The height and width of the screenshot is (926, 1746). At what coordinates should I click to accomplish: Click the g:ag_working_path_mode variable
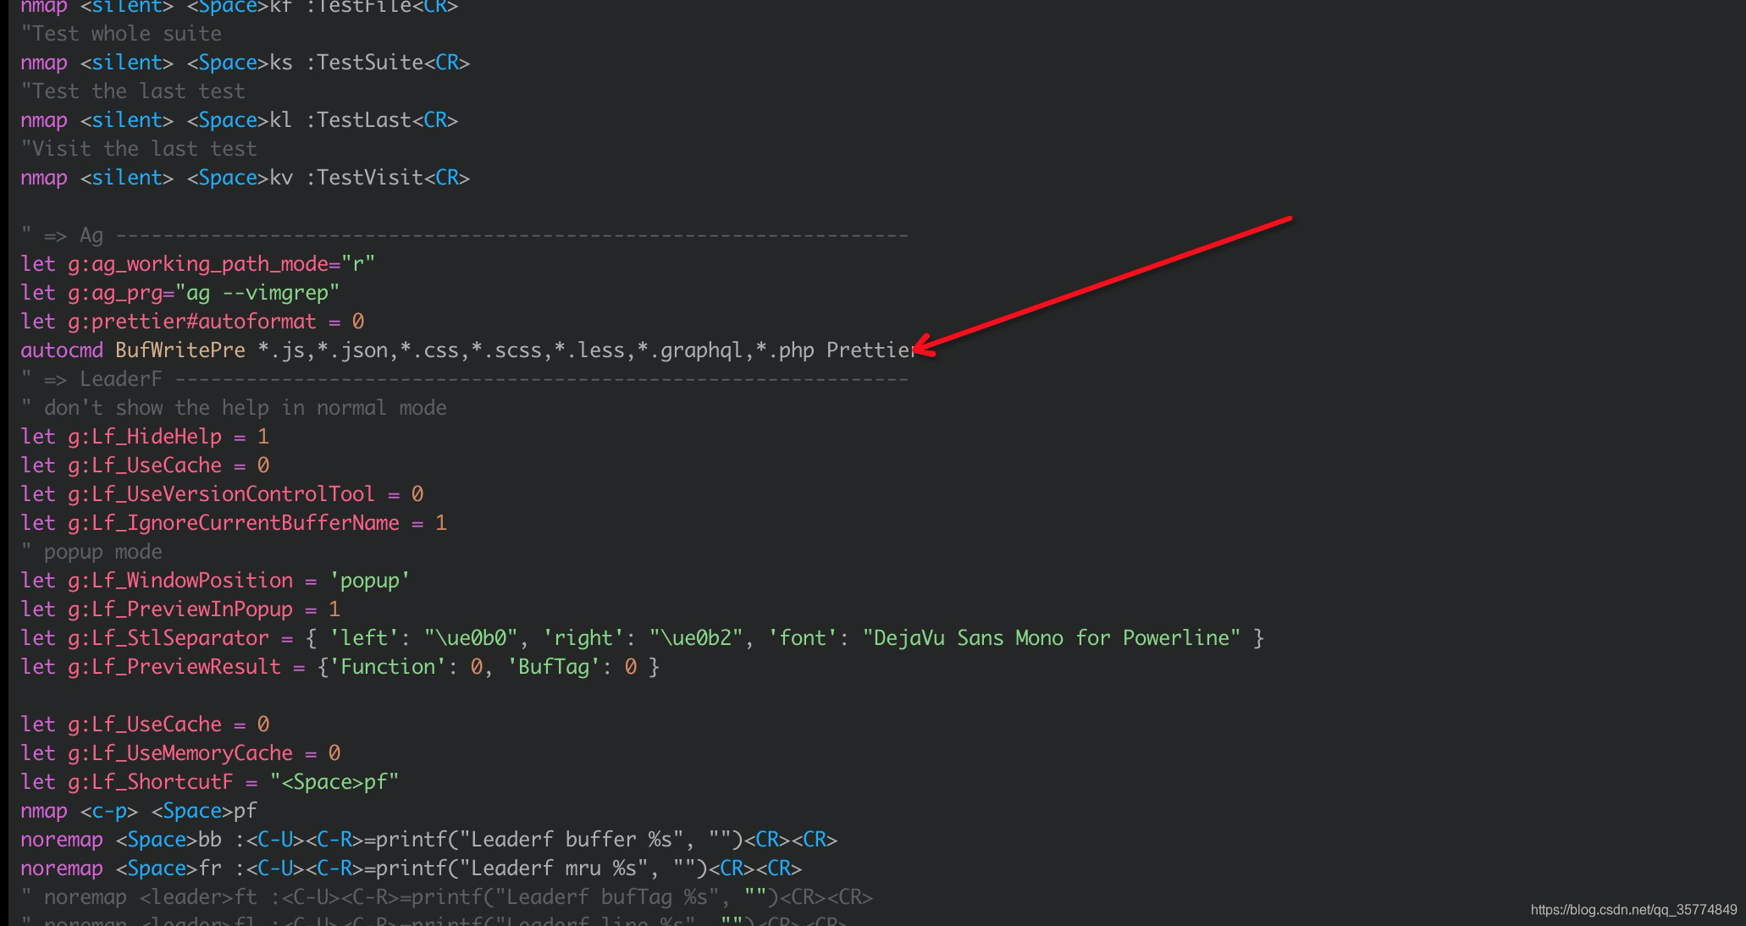click(x=198, y=264)
